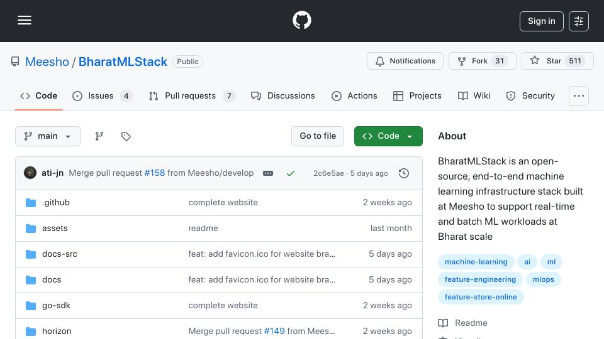This screenshot has width=604, height=339.
Task: Click .github row folder icon
Action: pyautogui.click(x=31, y=203)
